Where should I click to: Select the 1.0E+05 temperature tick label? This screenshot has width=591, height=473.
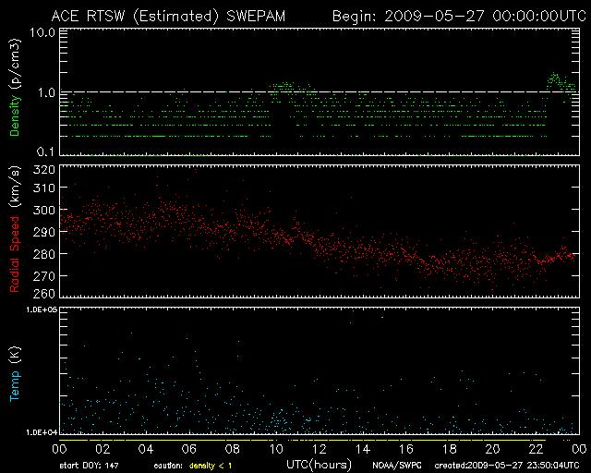click(42, 309)
